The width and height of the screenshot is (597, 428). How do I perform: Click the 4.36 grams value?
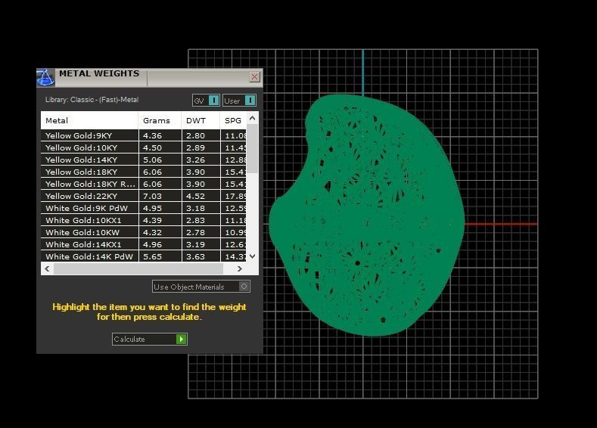point(152,136)
